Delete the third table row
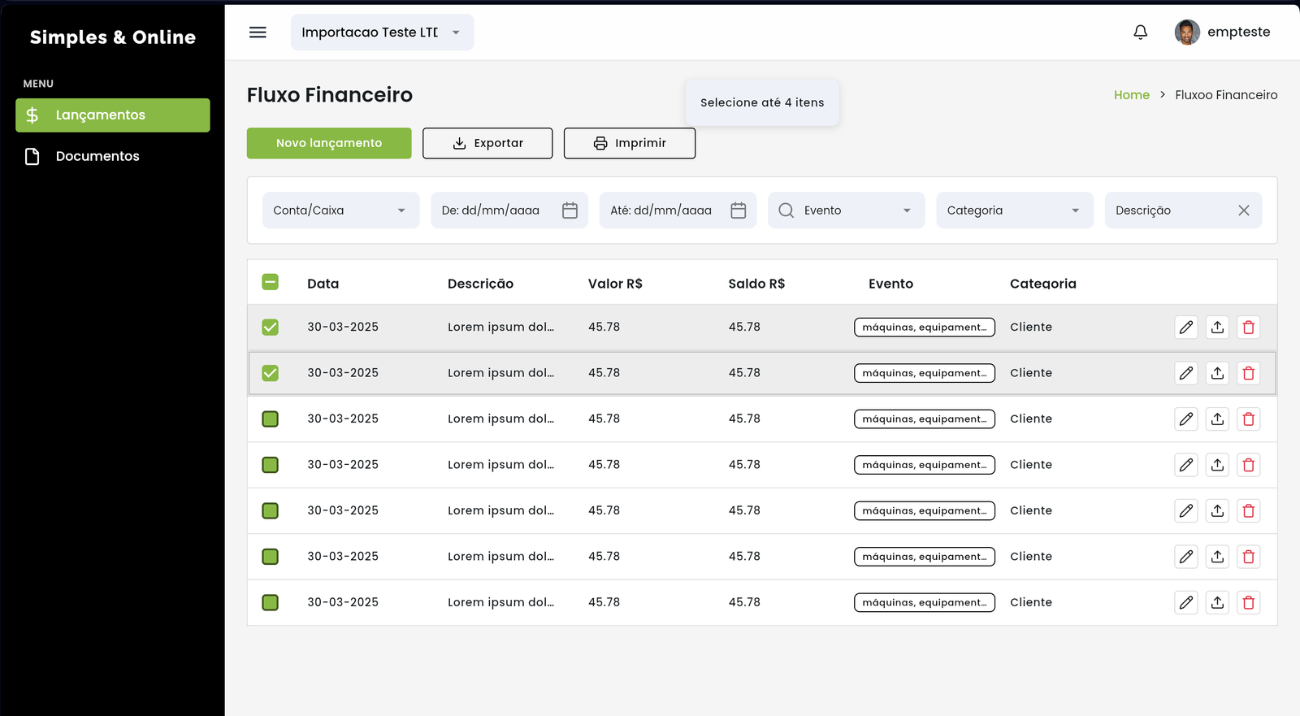This screenshot has height=716, width=1300. pyautogui.click(x=1249, y=419)
